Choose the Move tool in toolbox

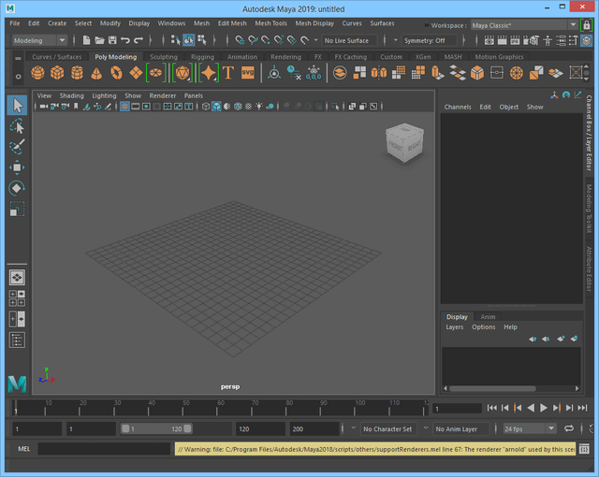17,167
